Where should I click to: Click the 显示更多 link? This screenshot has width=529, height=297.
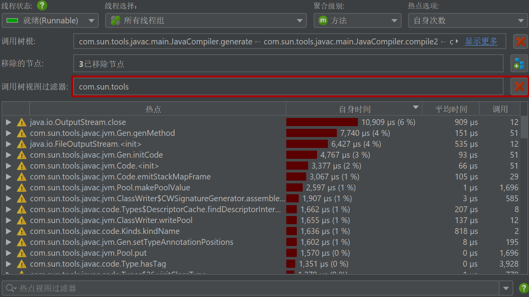481,41
